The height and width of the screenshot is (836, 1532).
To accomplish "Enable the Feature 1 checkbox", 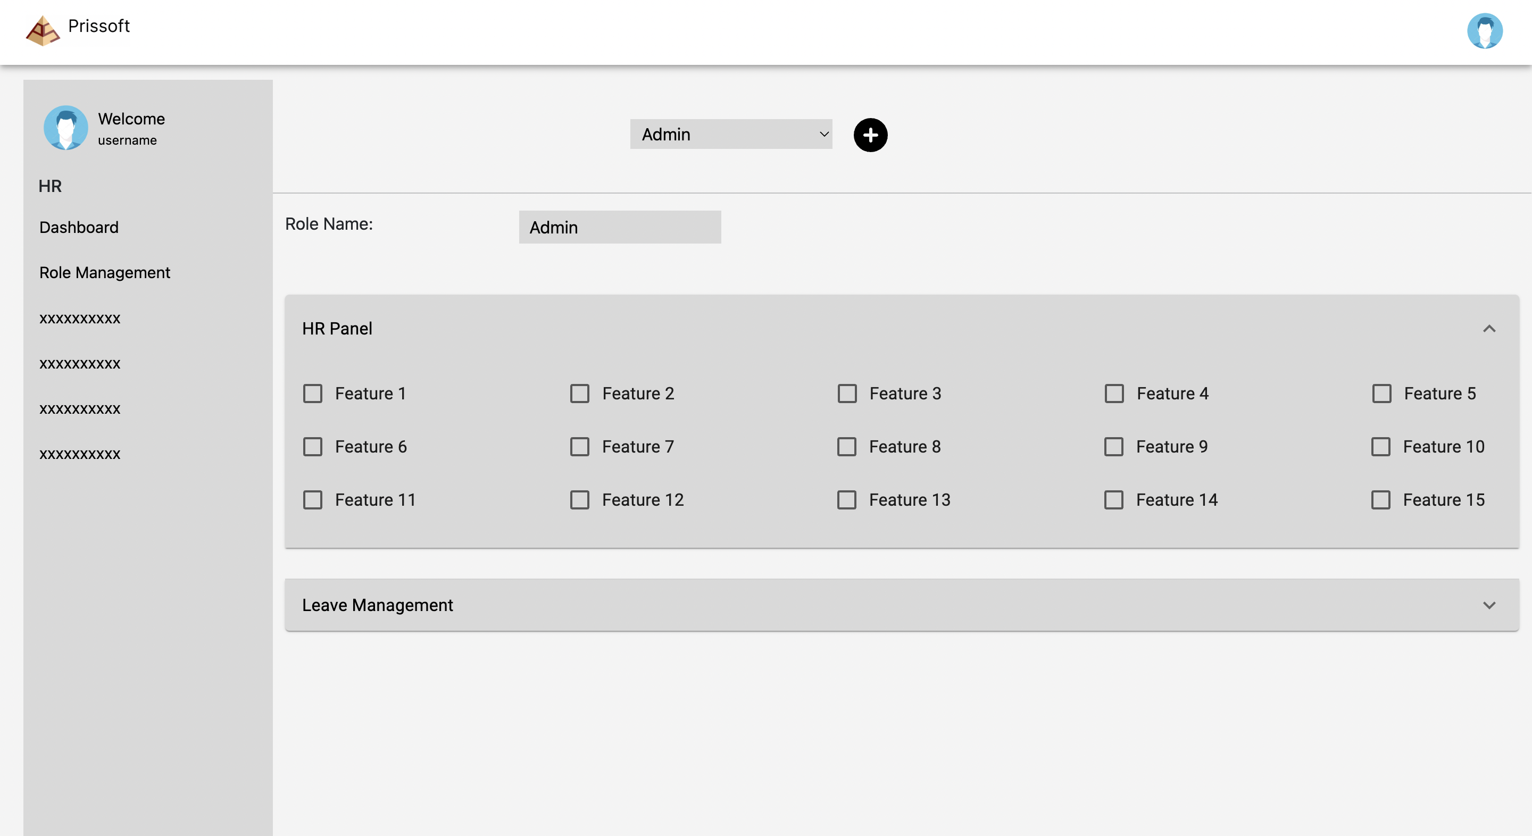I will coord(313,393).
